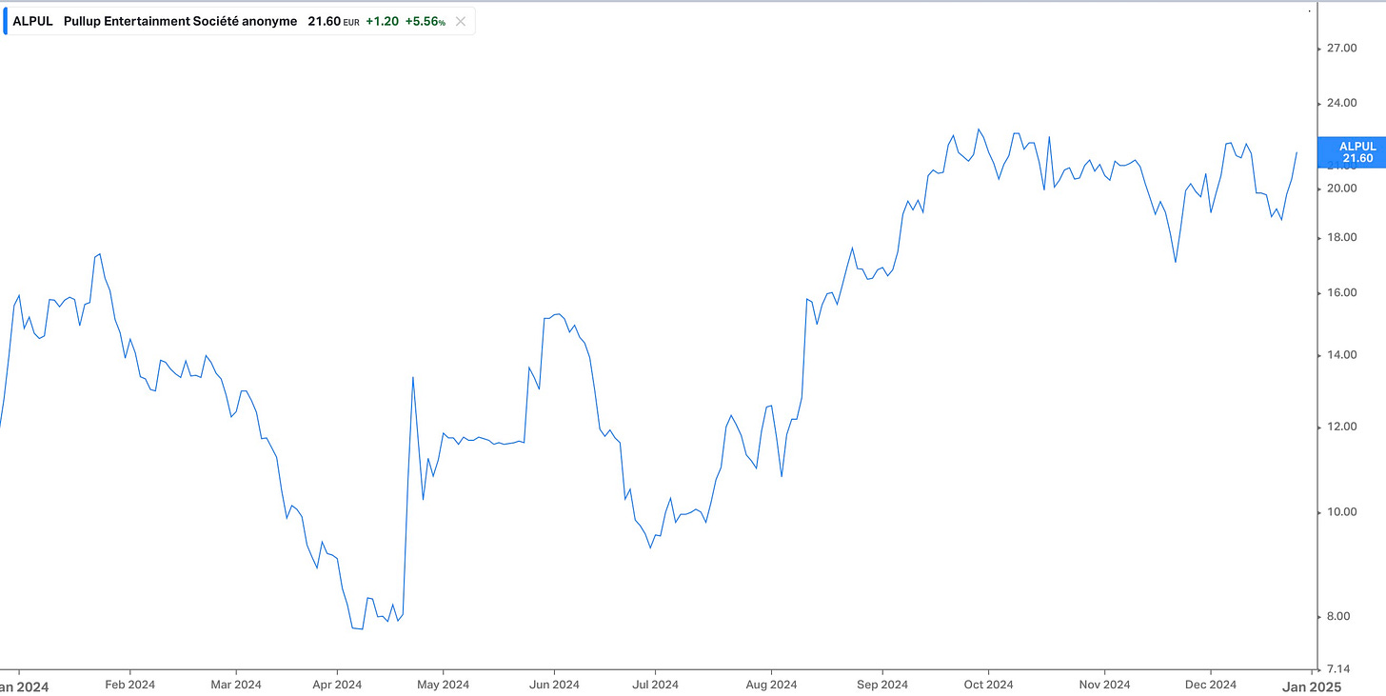This screenshot has width=1386, height=696.
Task: Click the 20.00 price axis label
Action: point(1340,189)
